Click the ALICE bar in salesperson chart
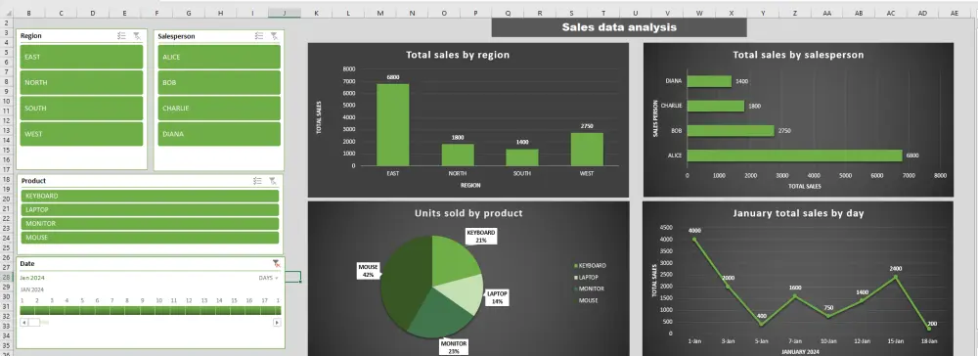 (x=794, y=156)
